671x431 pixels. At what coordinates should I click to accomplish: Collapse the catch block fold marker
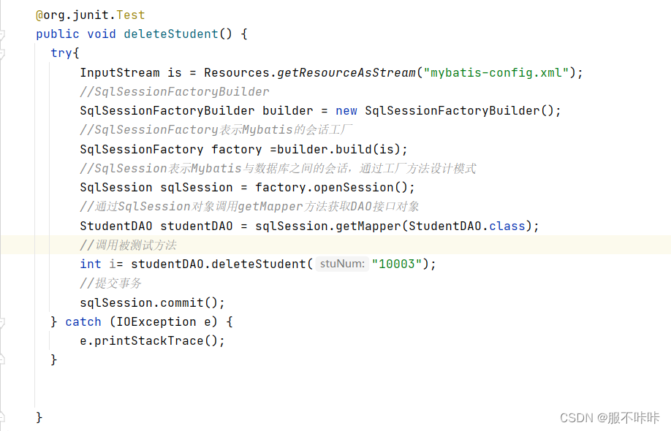pyautogui.click(x=2, y=322)
